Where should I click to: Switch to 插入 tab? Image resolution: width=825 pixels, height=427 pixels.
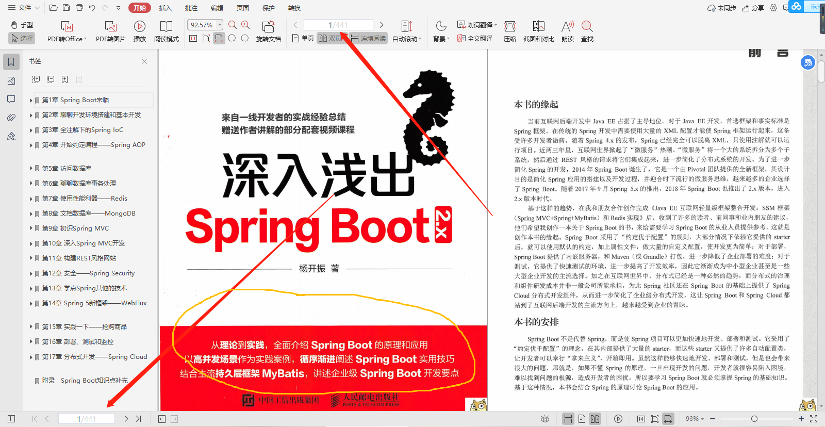165,8
